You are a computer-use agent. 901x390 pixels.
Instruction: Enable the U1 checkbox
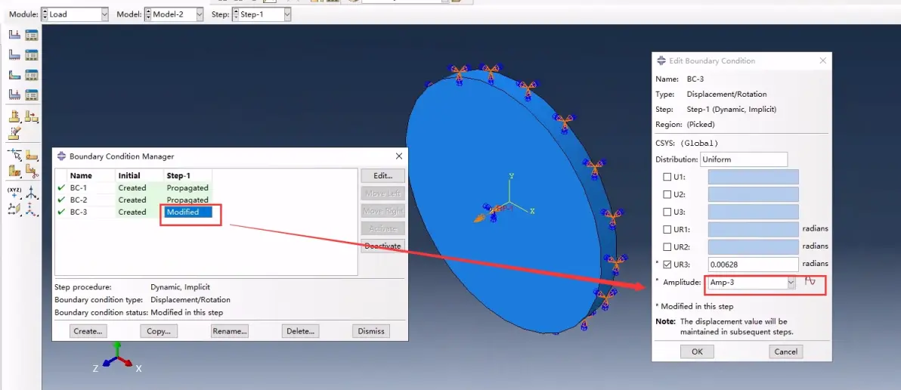pos(667,177)
